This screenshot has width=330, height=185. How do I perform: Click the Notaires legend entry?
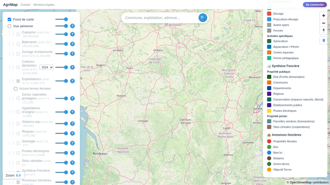[x=276, y=158]
